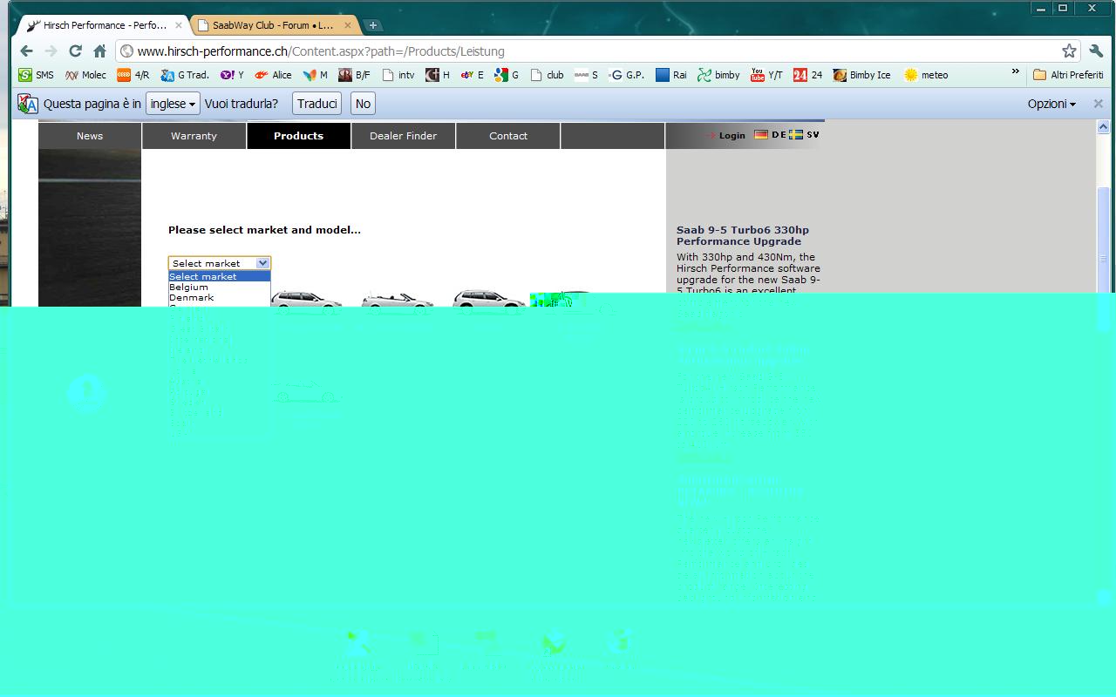Open the Rai bookmark
Screen dimensions: 1116x697
tap(671, 75)
